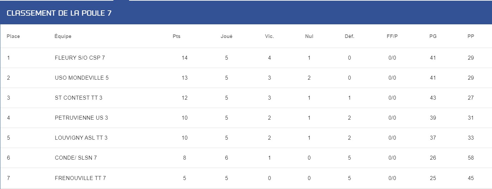
Task: Open team CONDE/ SLSN 7
Action: coord(76,158)
